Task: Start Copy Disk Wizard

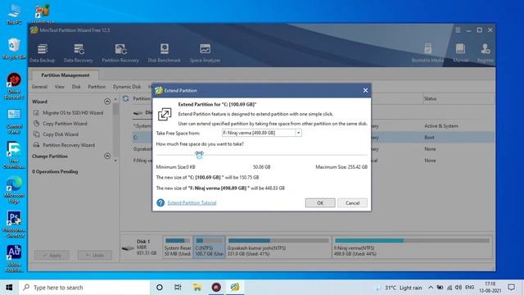Action: coord(56,134)
